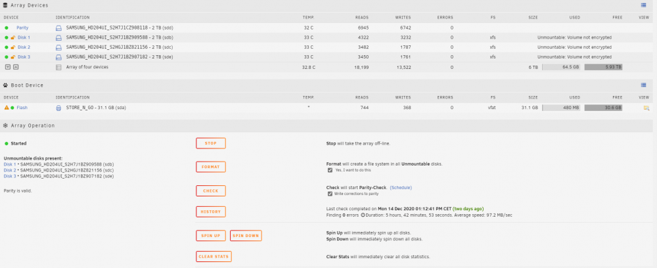Viewport: 657px width, 268px height.
Task: Open the Disk 3 link in Array Devices table
Action: click(x=24, y=57)
